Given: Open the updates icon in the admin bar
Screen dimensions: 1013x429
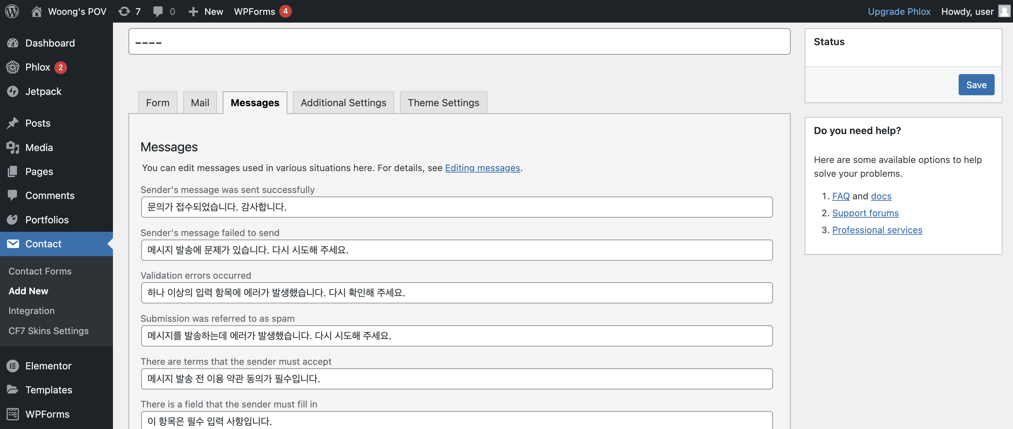Looking at the screenshot, I should tap(124, 11).
